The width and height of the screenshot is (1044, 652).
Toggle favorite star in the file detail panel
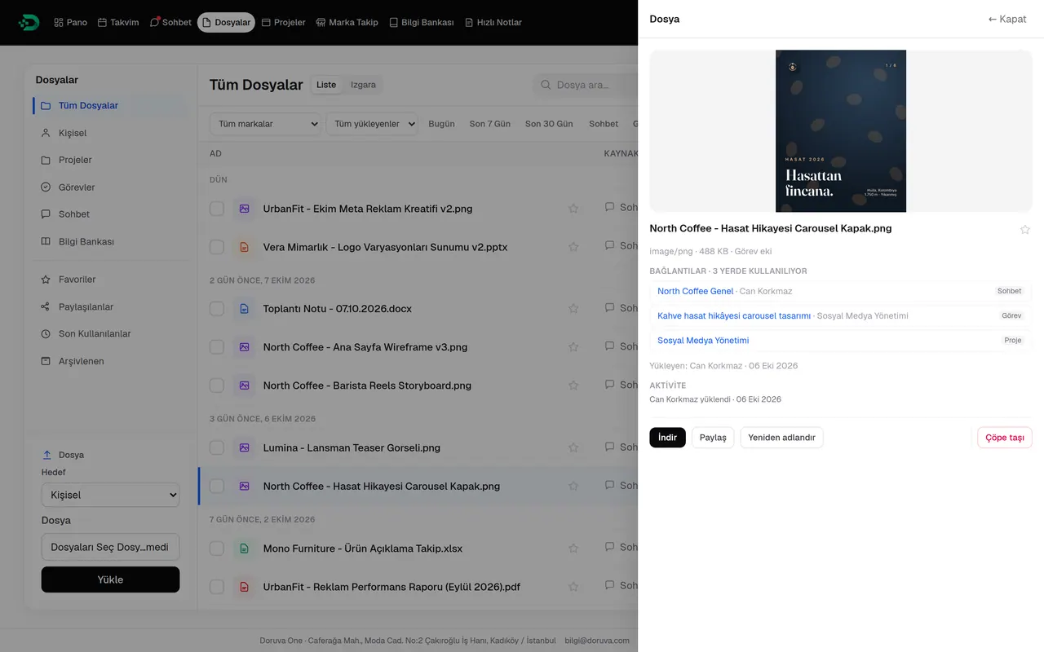point(1025,230)
